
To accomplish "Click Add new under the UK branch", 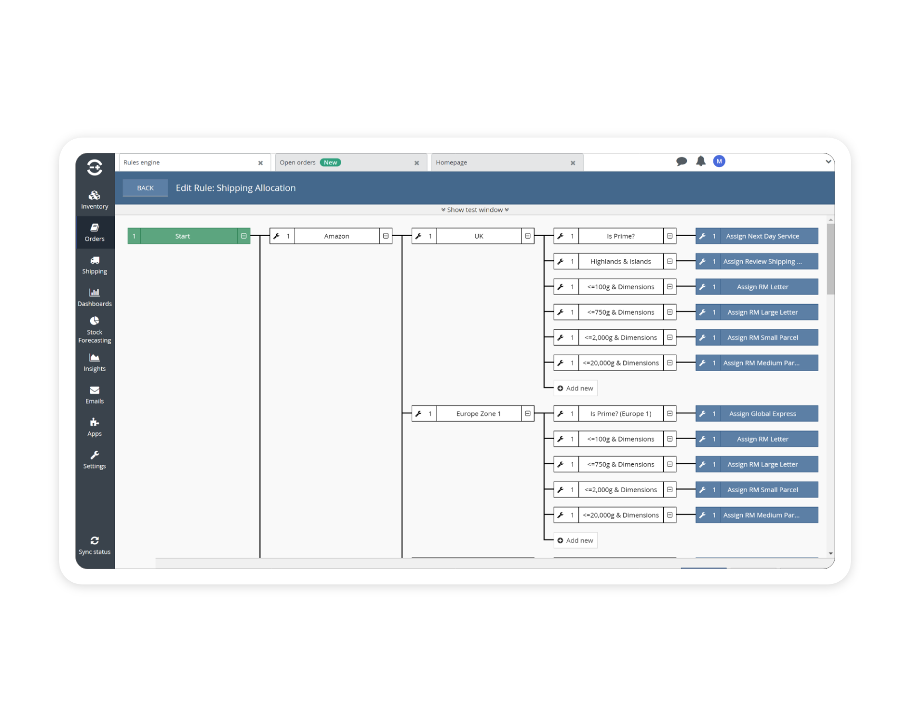I will pyautogui.click(x=575, y=388).
